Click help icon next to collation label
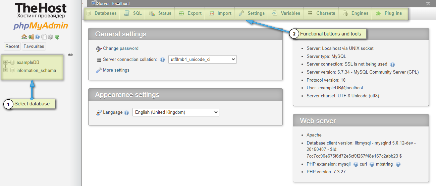The height and width of the screenshot is (186, 436). [x=162, y=60]
